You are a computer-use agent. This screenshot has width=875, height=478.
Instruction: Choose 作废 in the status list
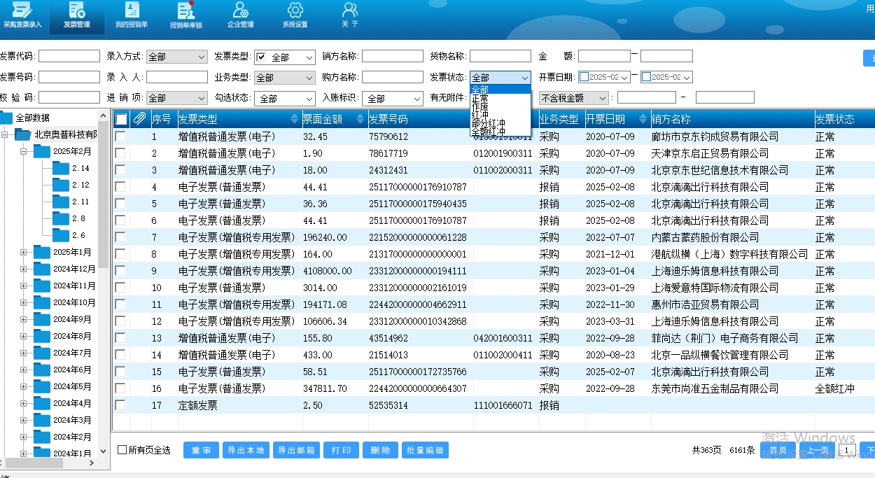[500, 106]
